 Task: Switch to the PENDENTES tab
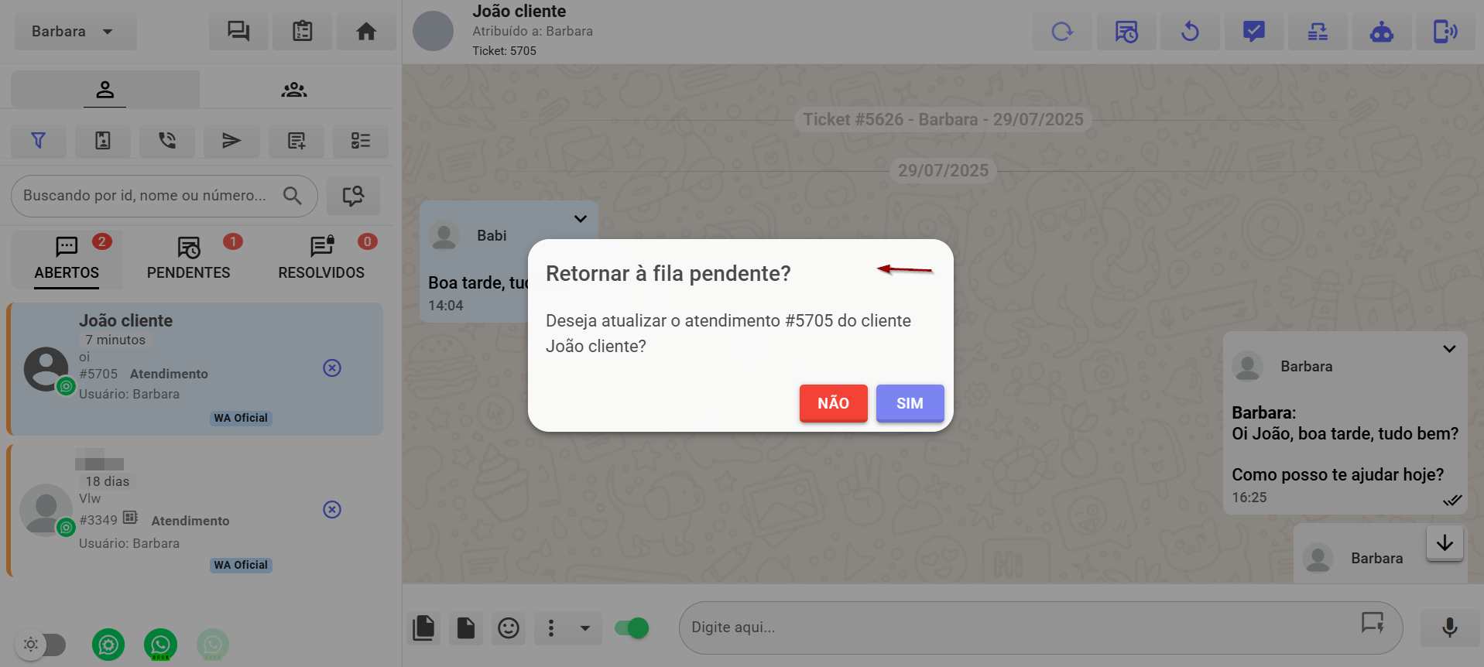point(188,258)
